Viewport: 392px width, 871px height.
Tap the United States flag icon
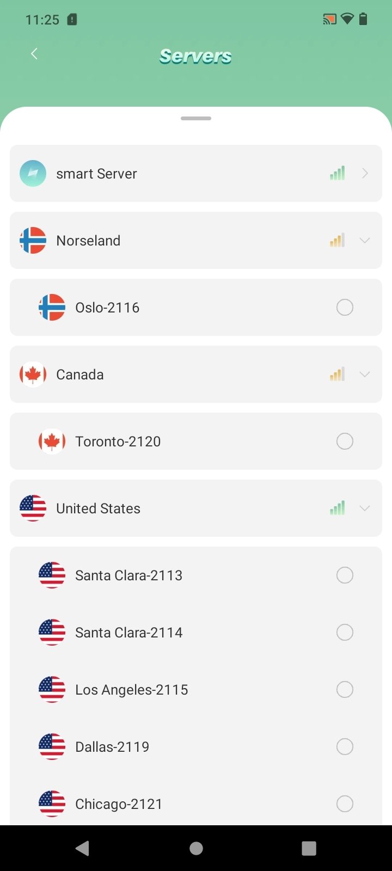click(x=33, y=508)
